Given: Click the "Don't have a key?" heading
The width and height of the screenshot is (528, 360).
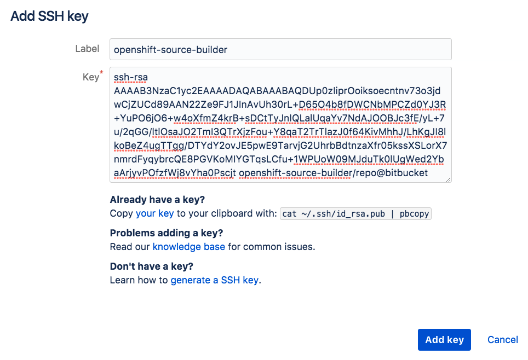Looking at the screenshot, I should point(152,266).
